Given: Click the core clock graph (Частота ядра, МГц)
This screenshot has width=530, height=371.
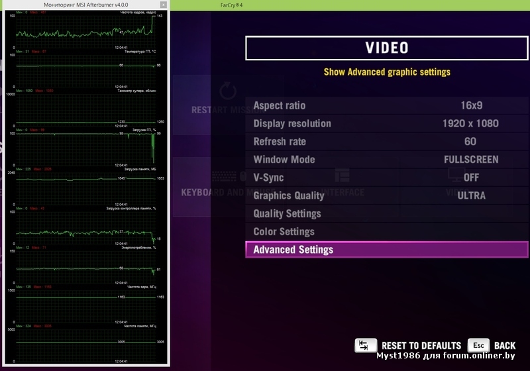Looking at the screenshot, I should (86, 305).
